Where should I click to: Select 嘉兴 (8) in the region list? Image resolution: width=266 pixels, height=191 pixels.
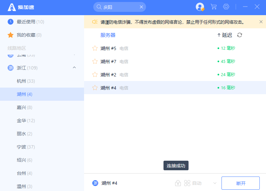click(x=42, y=107)
